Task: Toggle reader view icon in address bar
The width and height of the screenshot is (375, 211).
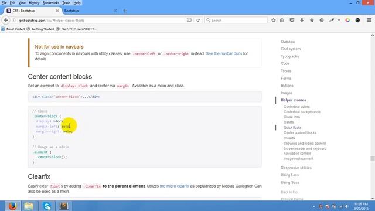Action: (x=189, y=21)
